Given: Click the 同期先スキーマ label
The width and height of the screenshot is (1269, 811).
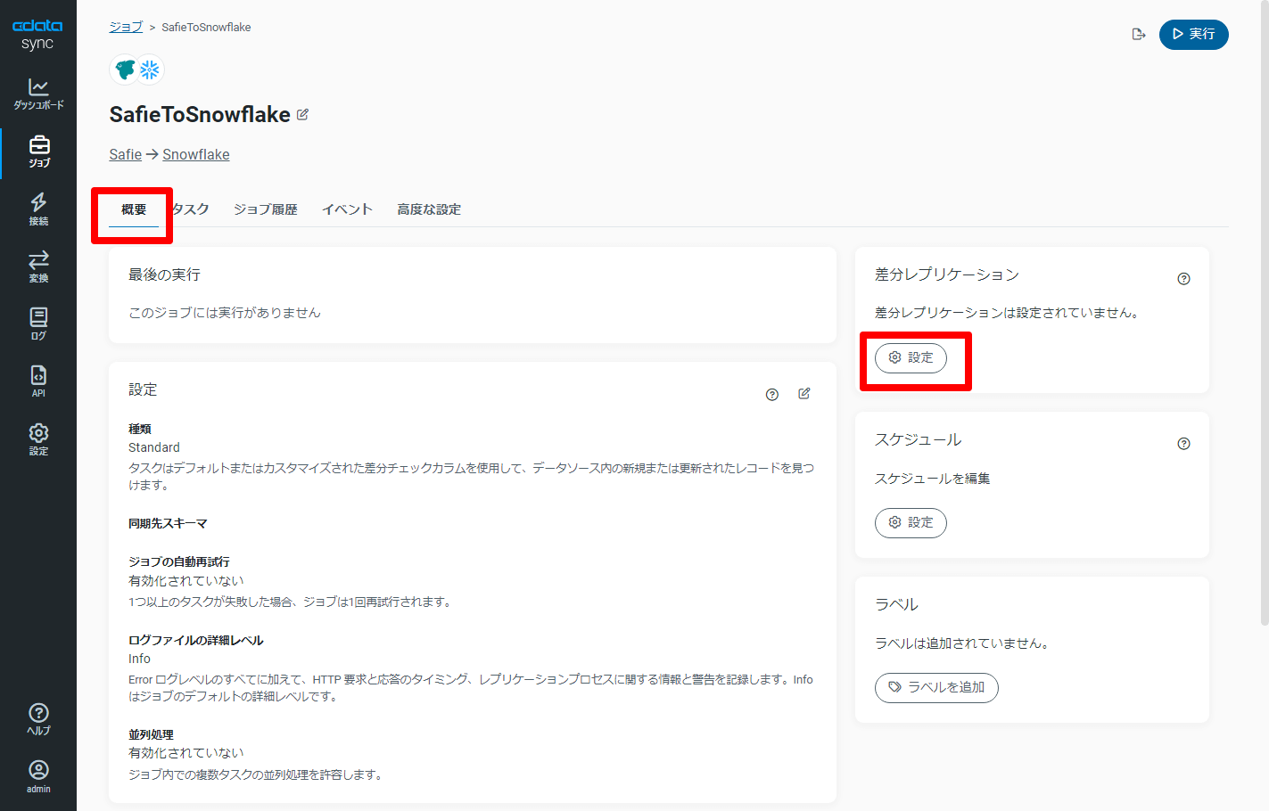Looking at the screenshot, I should [168, 523].
